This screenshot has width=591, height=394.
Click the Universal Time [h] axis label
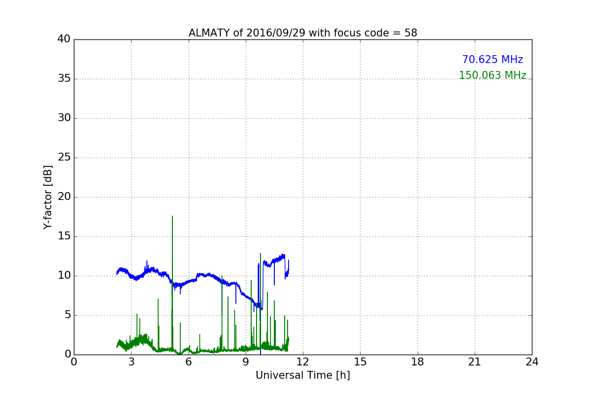point(303,375)
